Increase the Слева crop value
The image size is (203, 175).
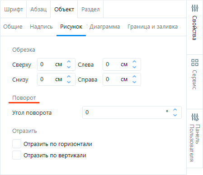(134, 62)
